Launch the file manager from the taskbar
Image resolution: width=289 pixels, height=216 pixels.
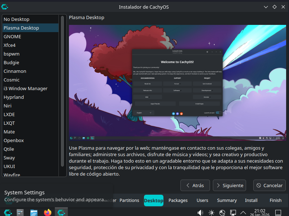click(34, 212)
